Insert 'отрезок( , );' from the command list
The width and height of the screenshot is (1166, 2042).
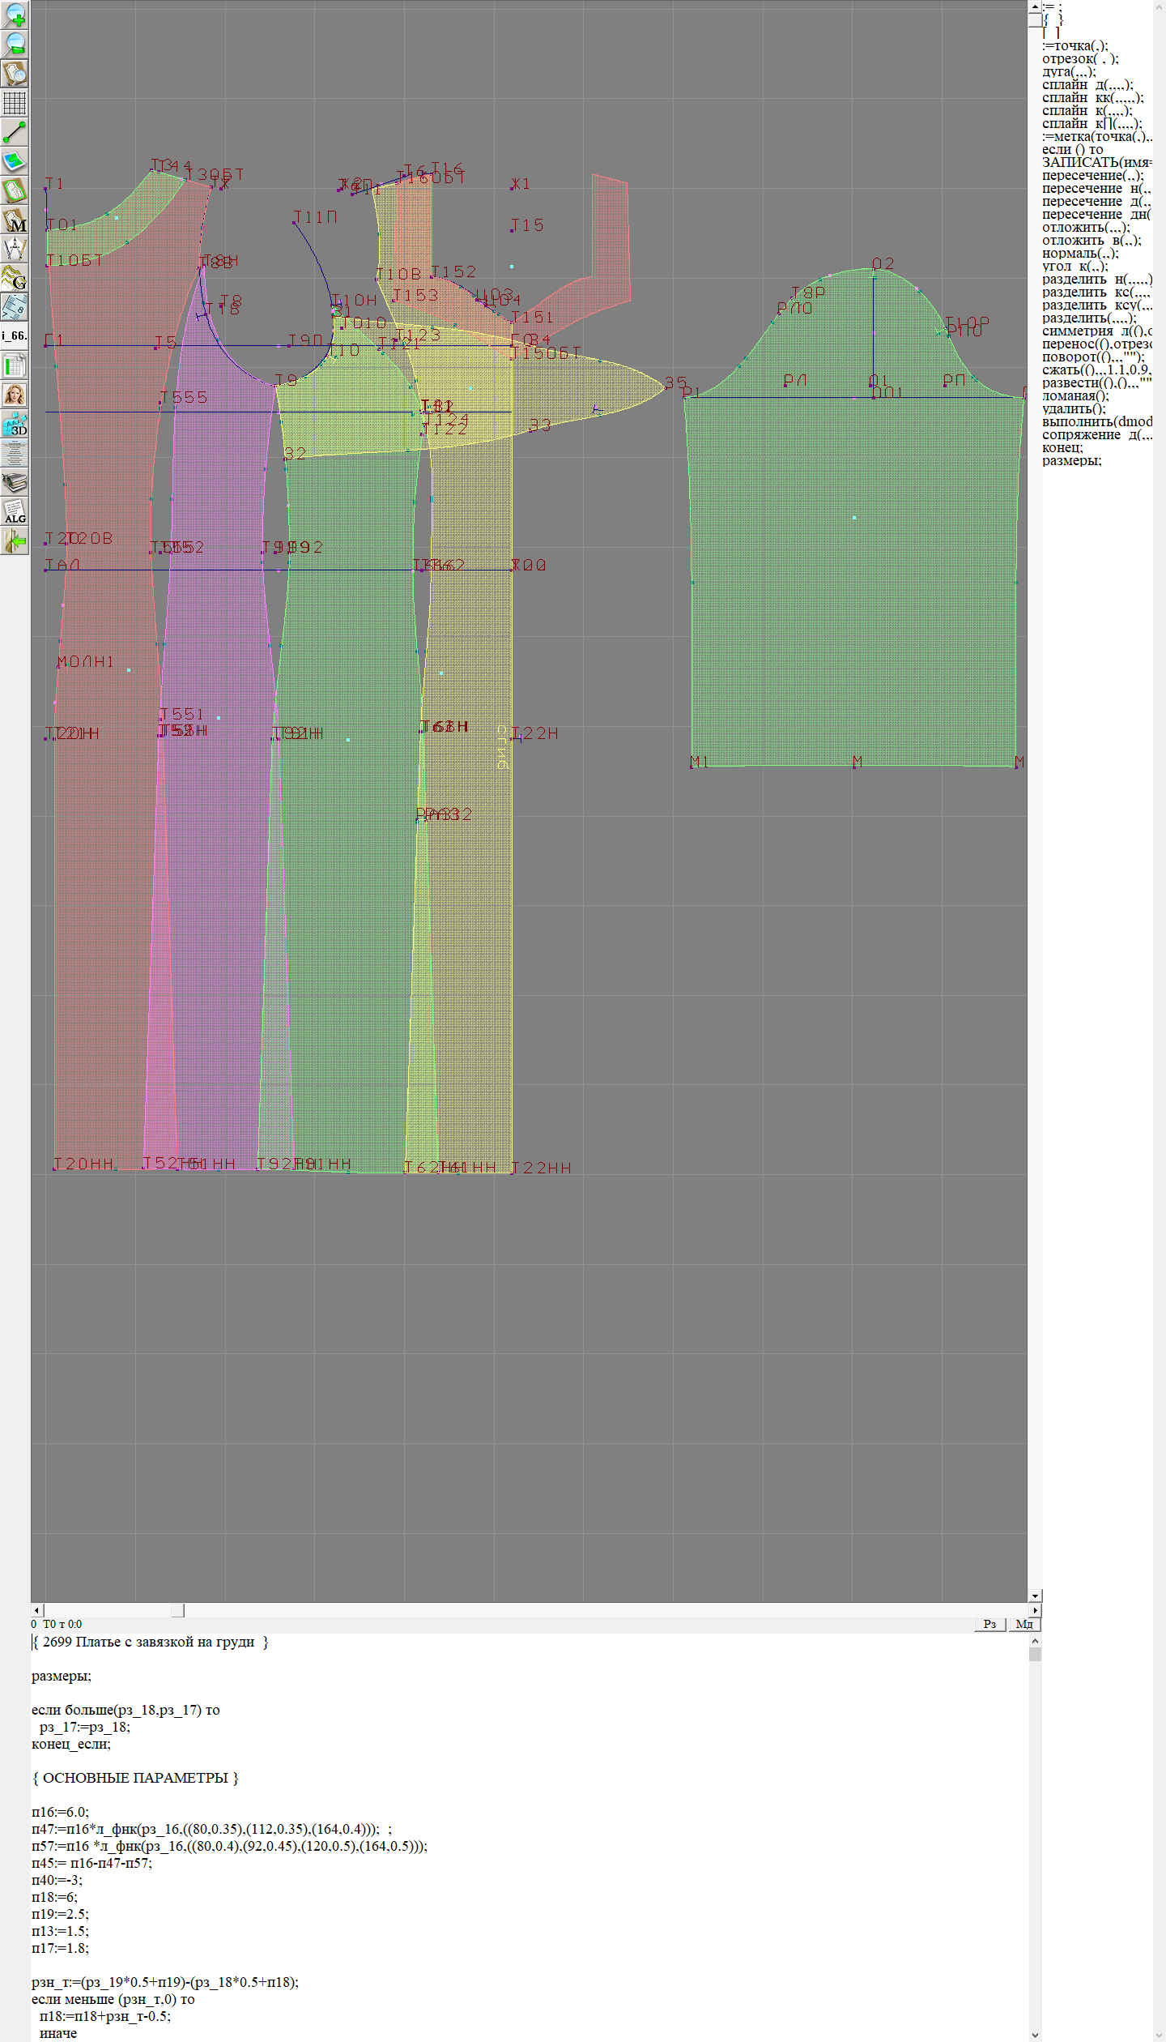(1079, 58)
